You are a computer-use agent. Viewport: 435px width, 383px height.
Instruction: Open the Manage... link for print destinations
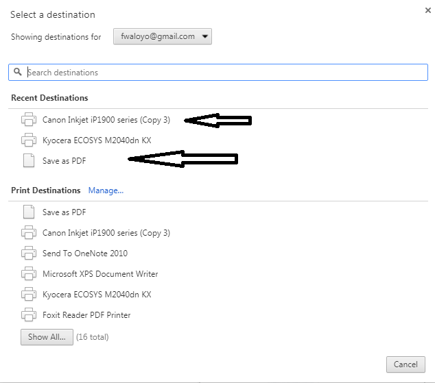point(106,190)
